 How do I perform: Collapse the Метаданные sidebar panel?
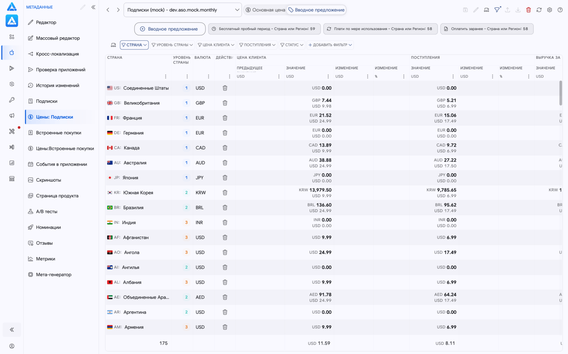click(93, 7)
